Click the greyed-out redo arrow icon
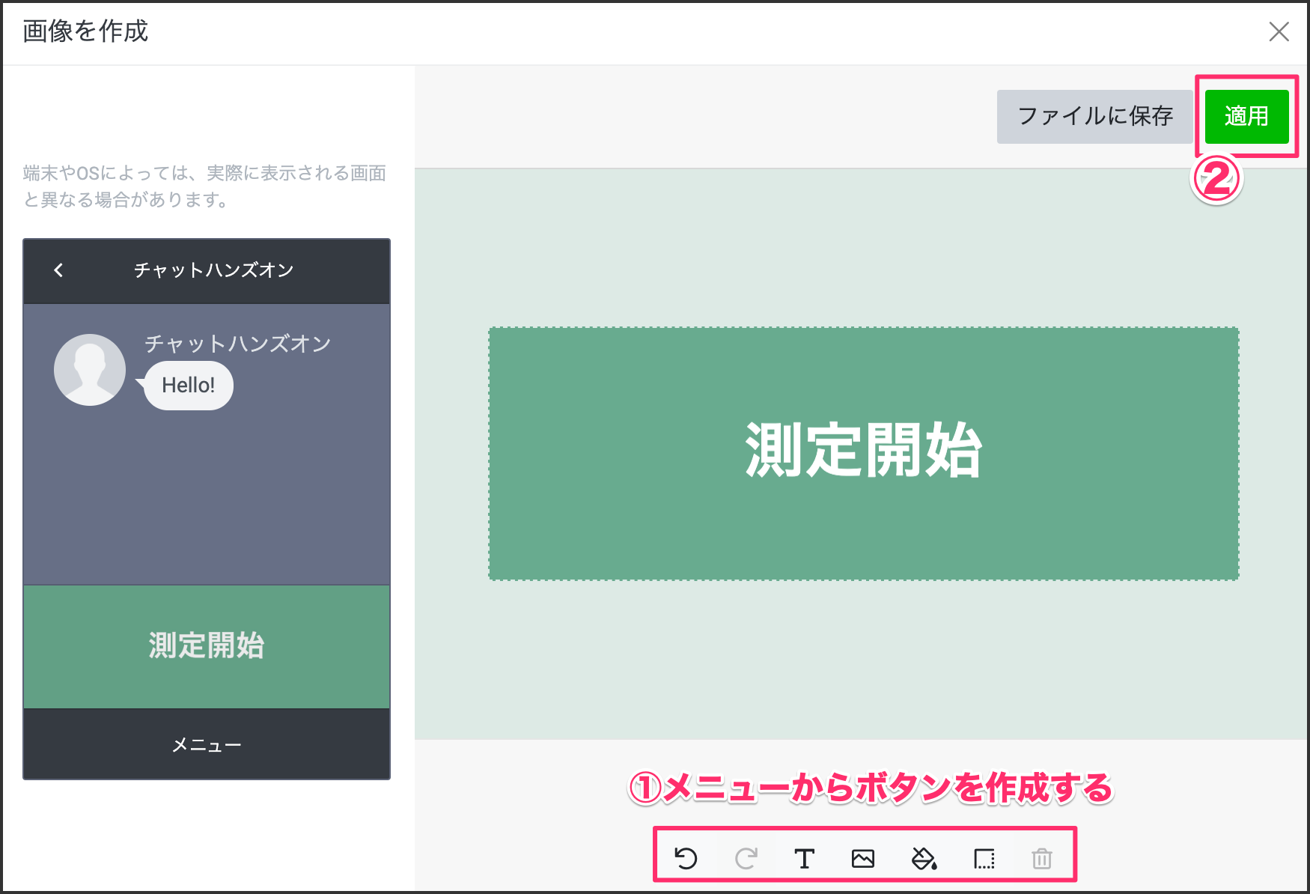Image resolution: width=1310 pixels, height=894 pixels. click(746, 858)
